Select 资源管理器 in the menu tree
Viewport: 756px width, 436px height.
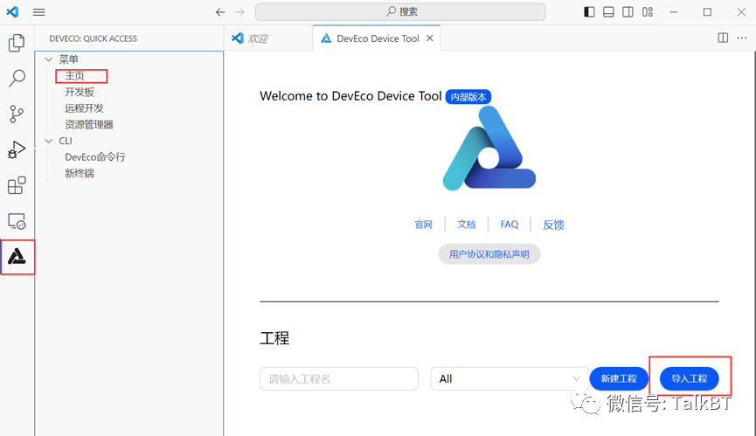pyautogui.click(x=89, y=125)
